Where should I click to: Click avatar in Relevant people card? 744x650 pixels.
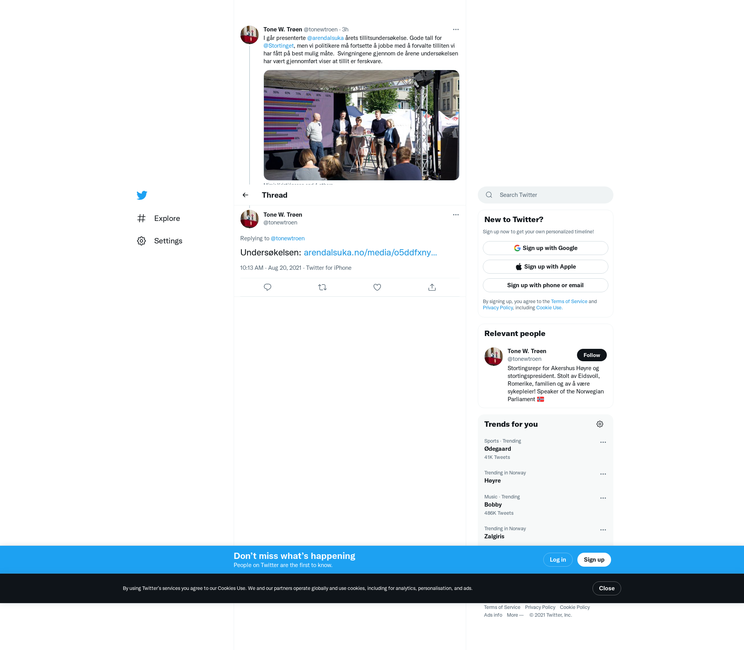tap(494, 357)
